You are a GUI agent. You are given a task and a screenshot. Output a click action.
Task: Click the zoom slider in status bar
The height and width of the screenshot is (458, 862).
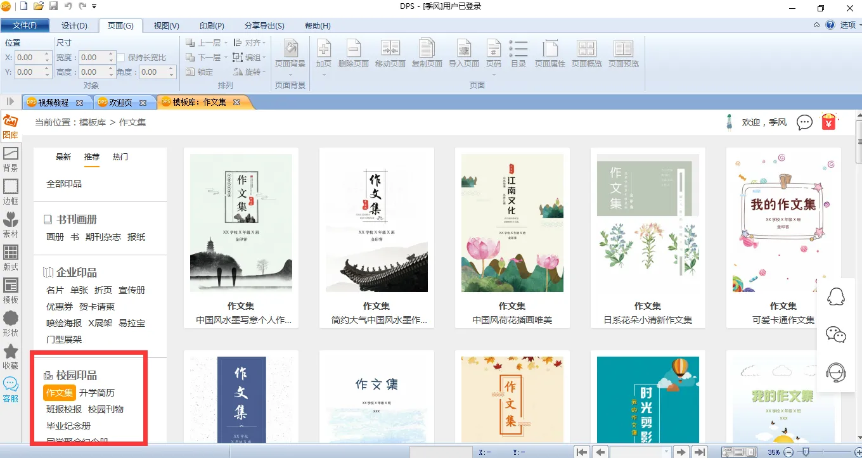[806, 452]
